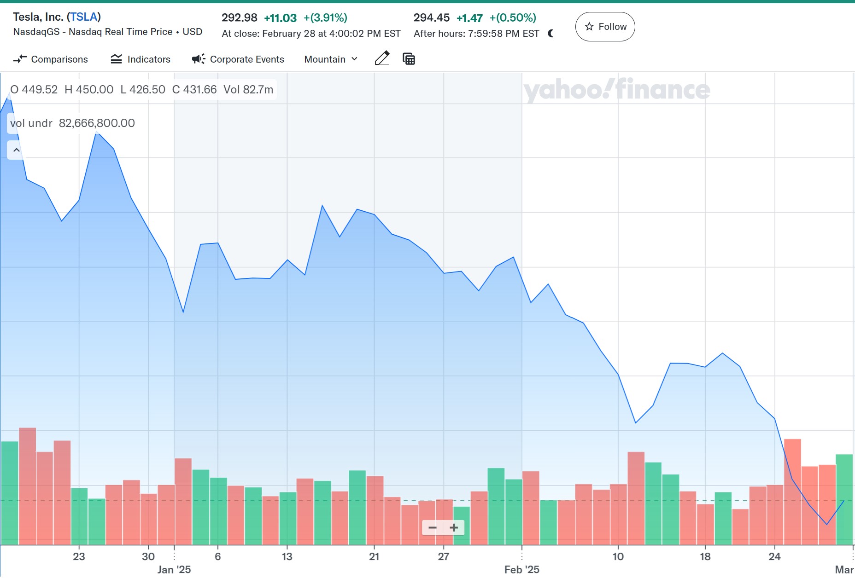Click the Jan '25 axis label
Screen dimensions: 855x578
point(174,569)
